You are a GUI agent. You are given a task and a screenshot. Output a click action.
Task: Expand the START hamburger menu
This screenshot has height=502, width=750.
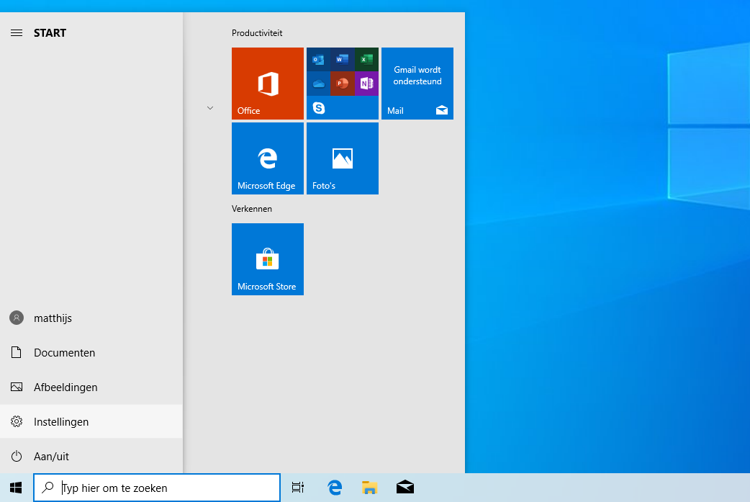(16, 33)
